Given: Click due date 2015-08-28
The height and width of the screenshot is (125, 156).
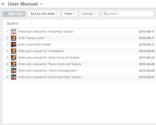Looking at the screenshot, I should tap(147, 64).
